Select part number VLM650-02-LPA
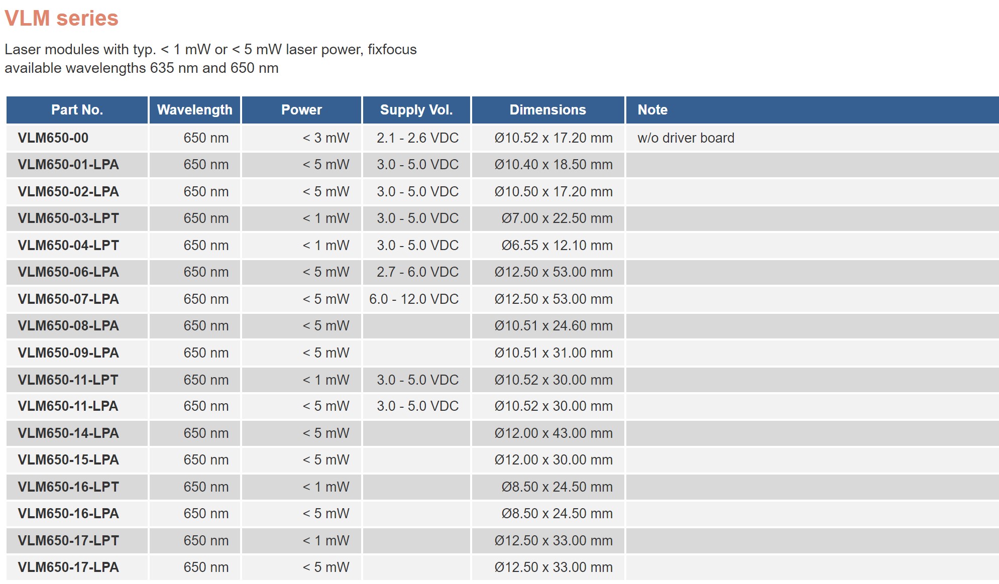The image size is (999, 584). coord(68,192)
